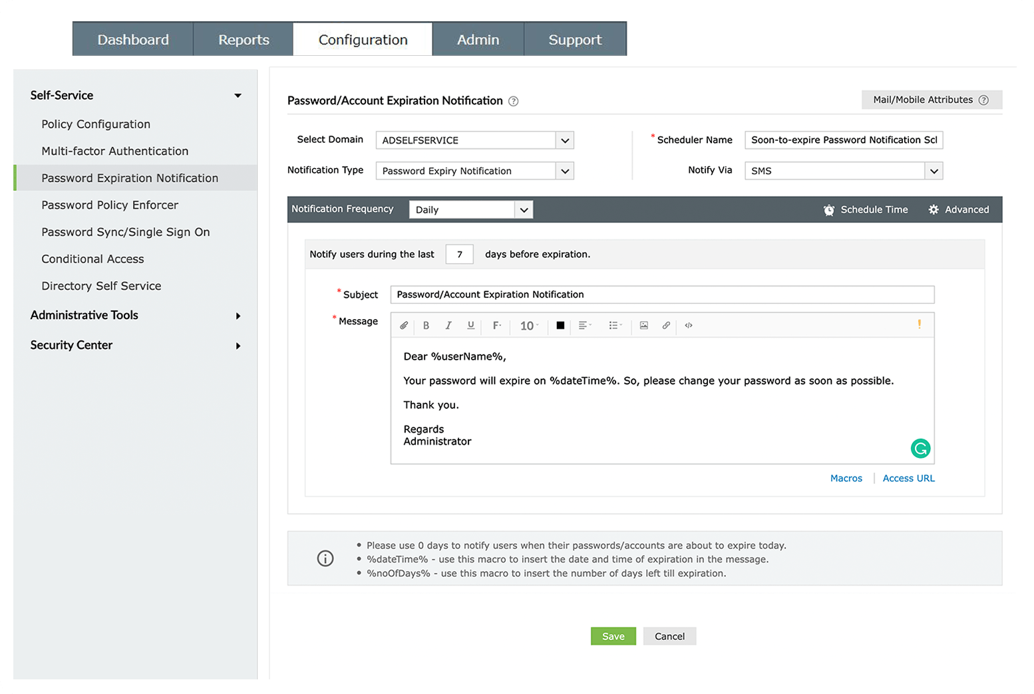The height and width of the screenshot is (694, 1034).
Task: Click the Advanced gear icon
Action: pos(934,209)
